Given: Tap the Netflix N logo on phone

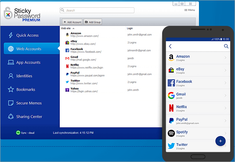Looking at the screenshot, I should click(171, 108).
